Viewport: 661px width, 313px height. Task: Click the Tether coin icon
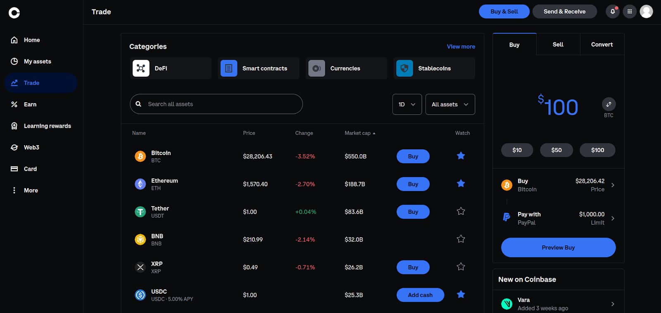click(140, 212)
